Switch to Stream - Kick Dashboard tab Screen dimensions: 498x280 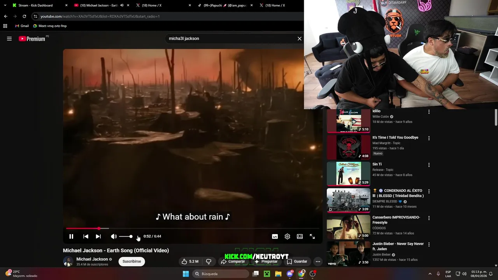click(x=35, y=5)
